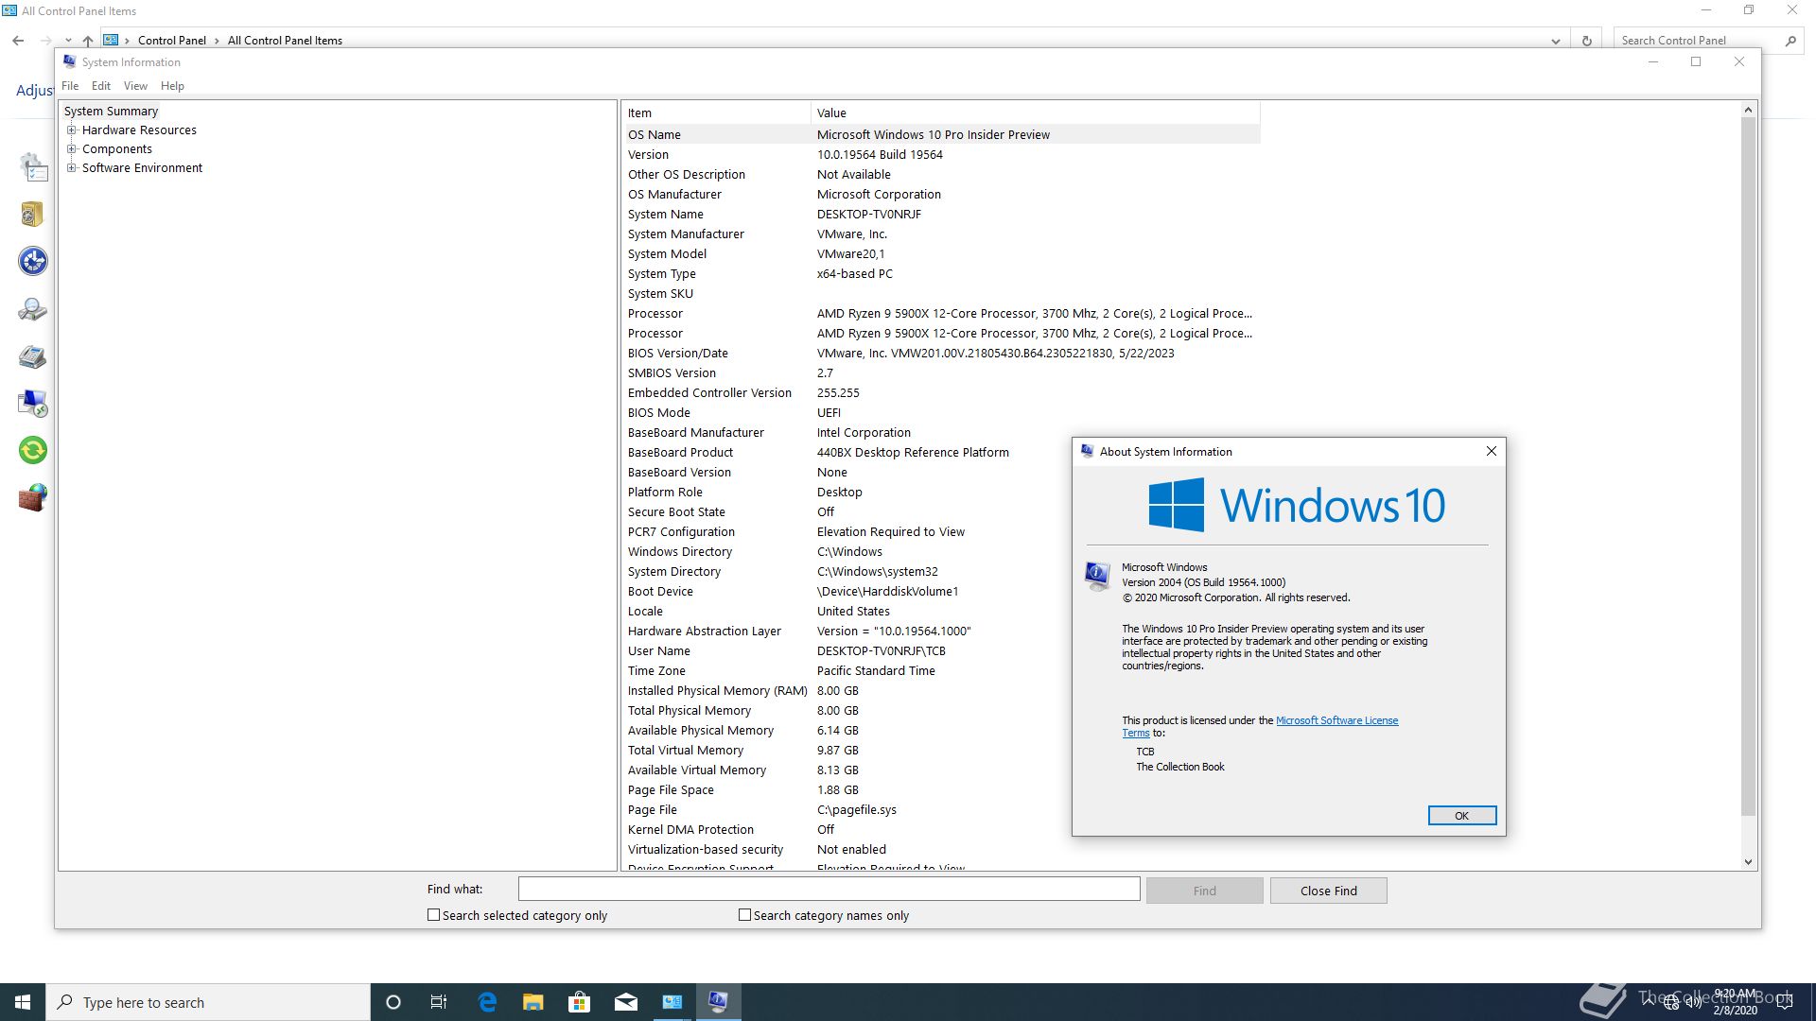
Task: Switch to Control Panel taskbar button
Action: click(672, 1002)
